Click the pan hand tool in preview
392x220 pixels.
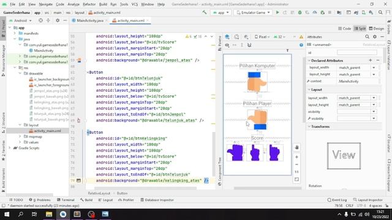(x=296, y=147)
